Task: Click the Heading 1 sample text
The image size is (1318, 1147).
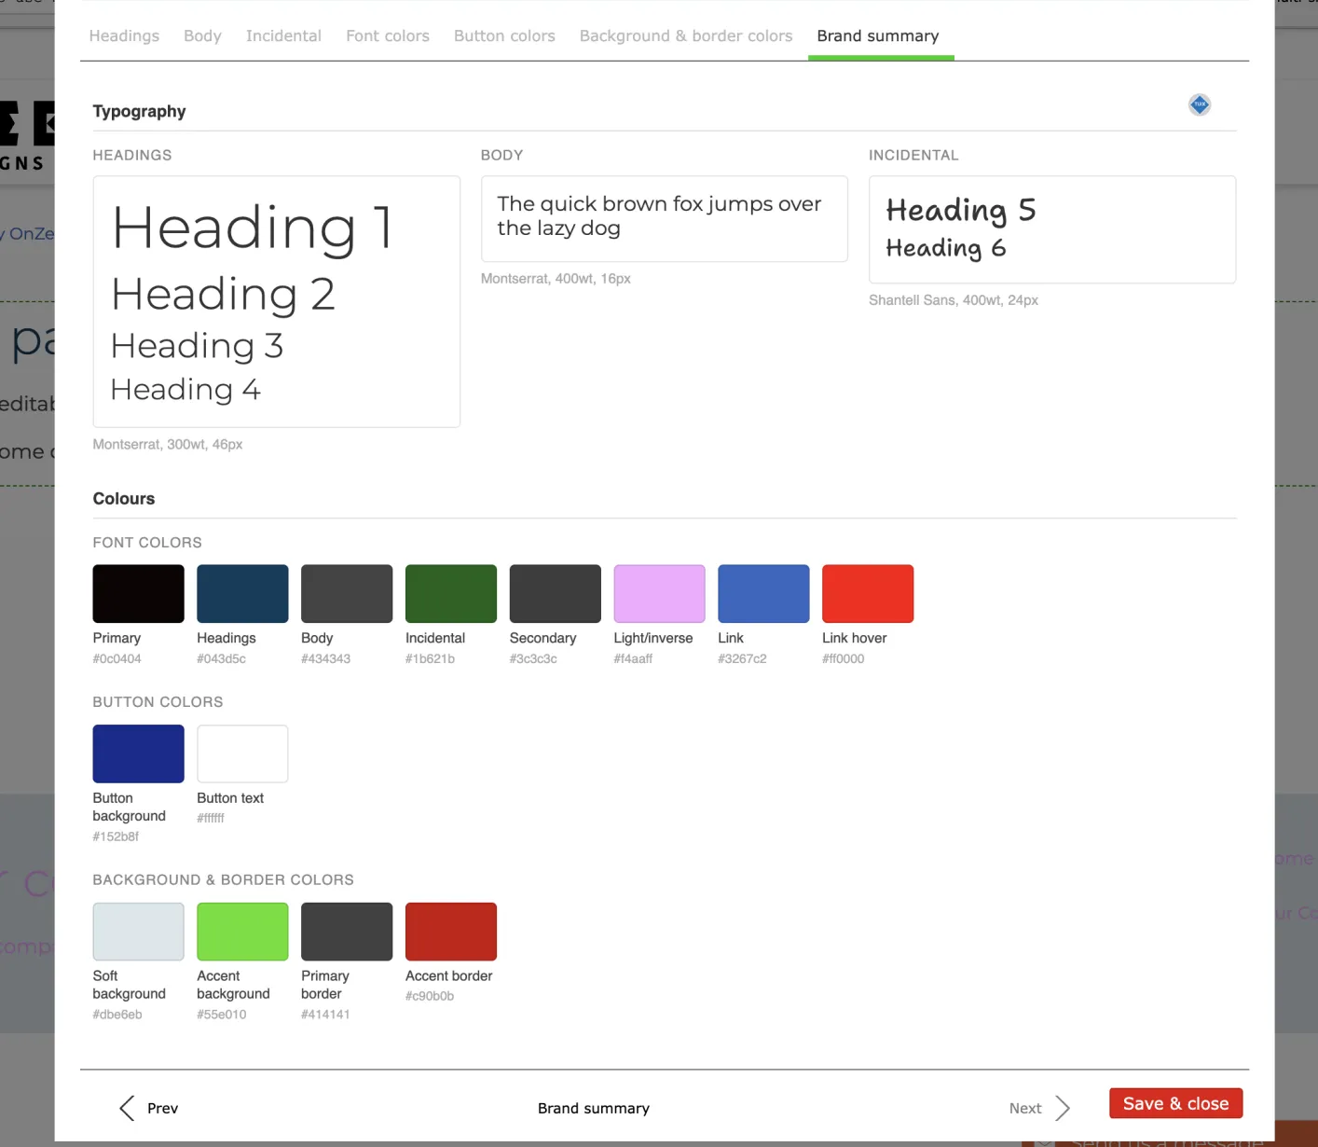Action: pyautogui.click(x=252, y=228)
